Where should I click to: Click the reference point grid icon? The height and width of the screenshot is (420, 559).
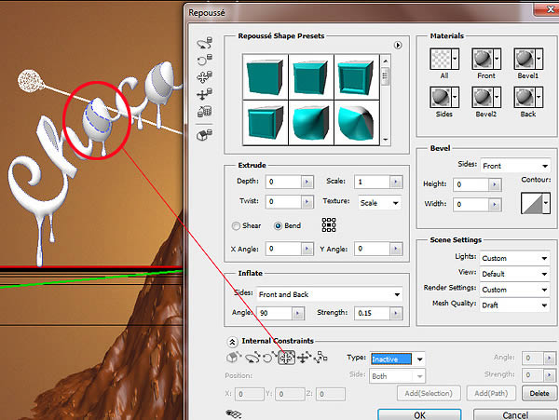click(329, 225)
